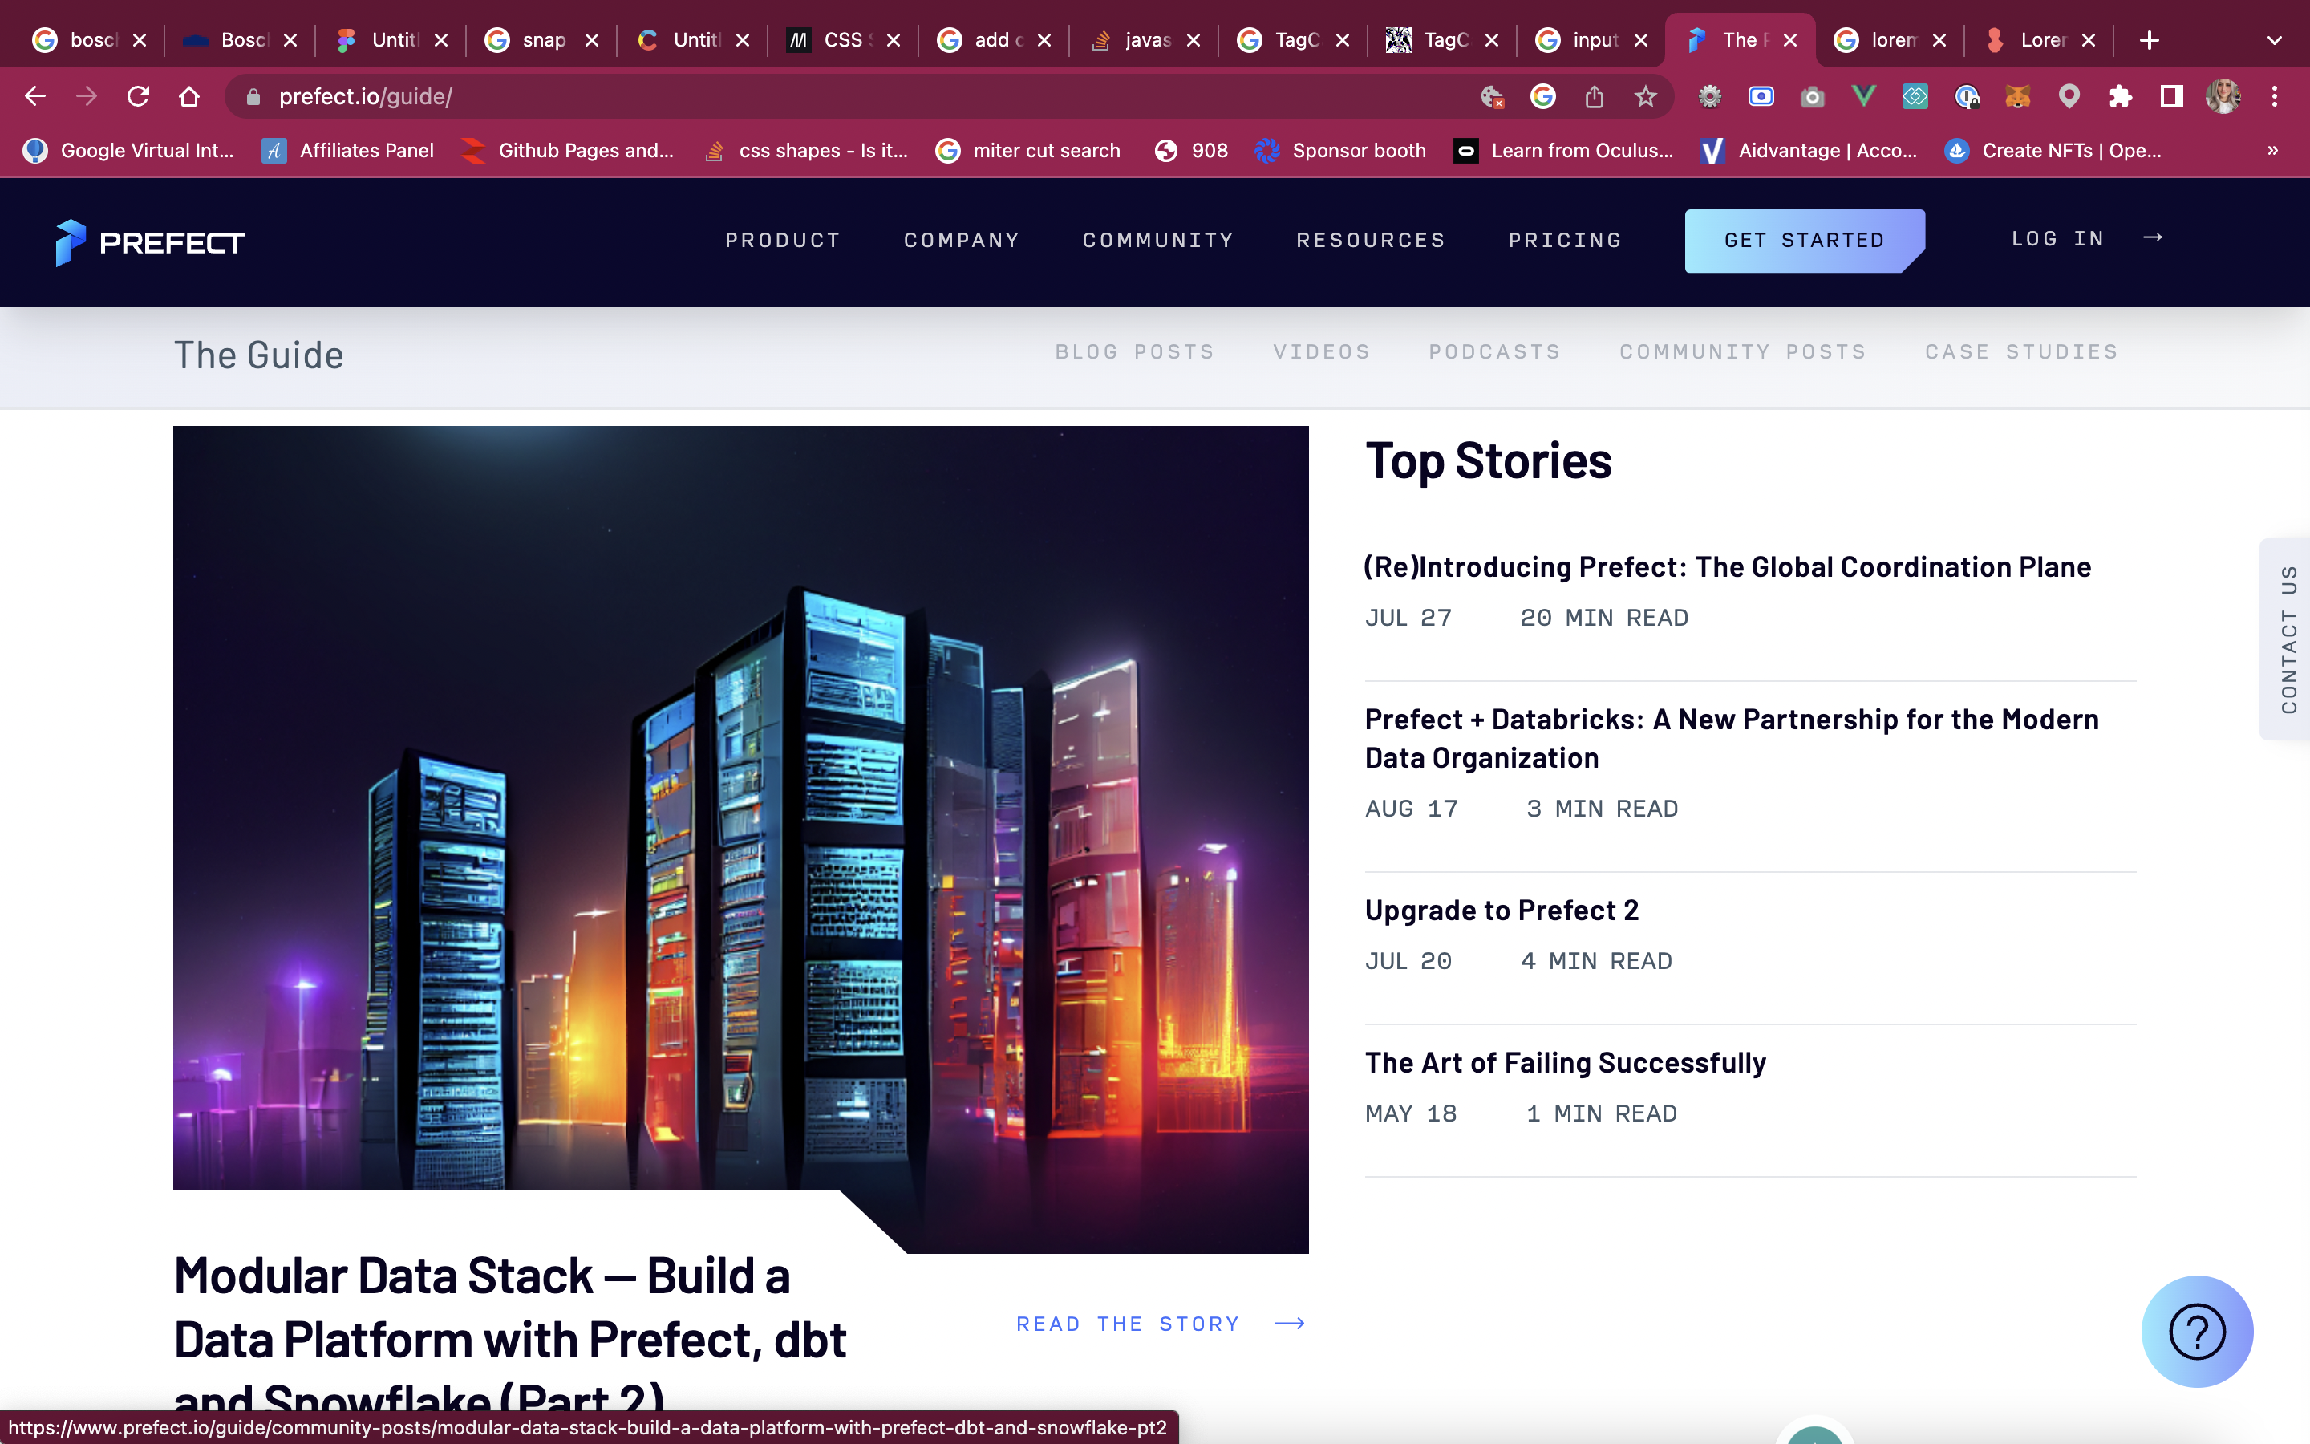
Task: Click the screen capture extension icon
Action: pyautogui.click(x=1761, y=96)
